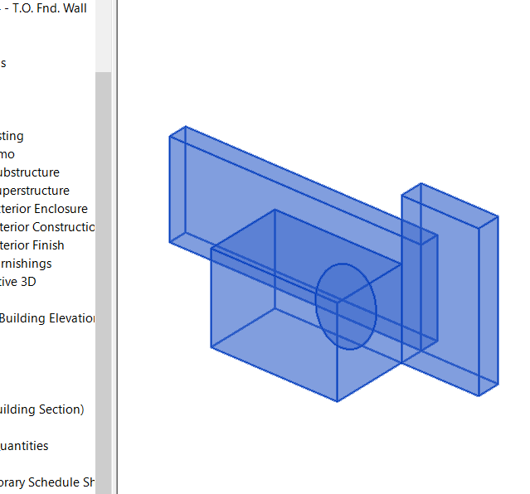Screen dimensions: 530x494
Task: Select the 'sting' view item in browser
Action: [x=12, y=136]
